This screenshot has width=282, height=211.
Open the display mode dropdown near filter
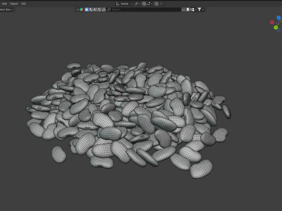point(193,9)
